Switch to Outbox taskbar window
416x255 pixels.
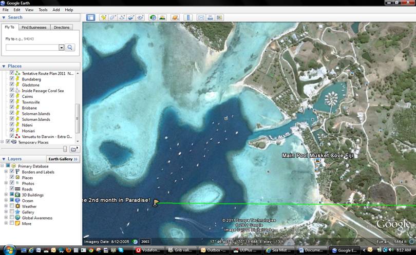(x=214, y=250)
